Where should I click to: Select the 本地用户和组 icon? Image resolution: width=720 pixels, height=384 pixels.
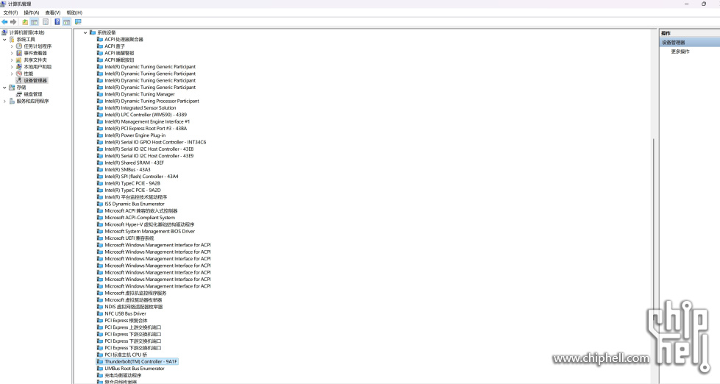[19, 67]
